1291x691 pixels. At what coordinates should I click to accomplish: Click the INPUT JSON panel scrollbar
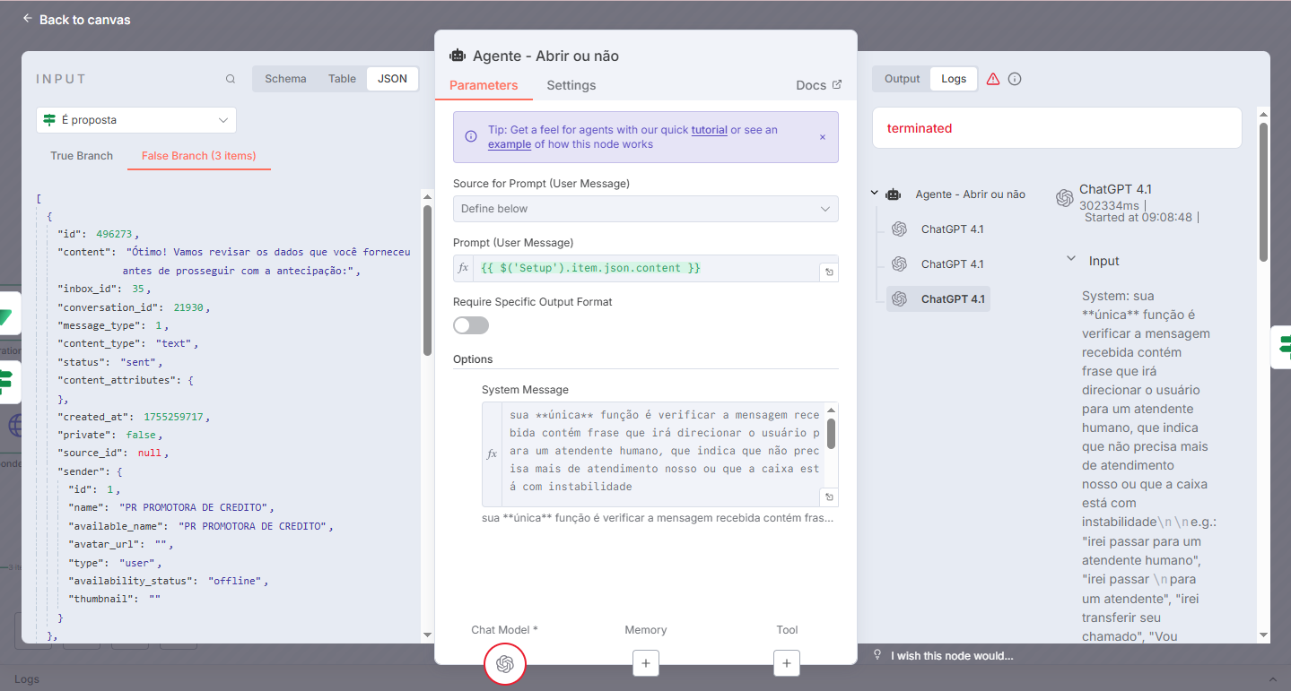428,280
